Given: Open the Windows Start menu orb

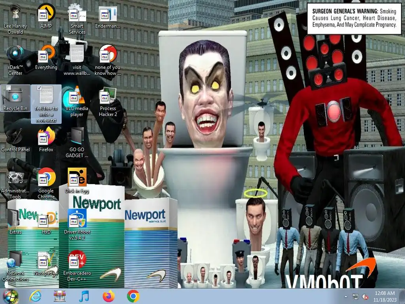Looking at the screenshot, I should (x=10, y=296).
